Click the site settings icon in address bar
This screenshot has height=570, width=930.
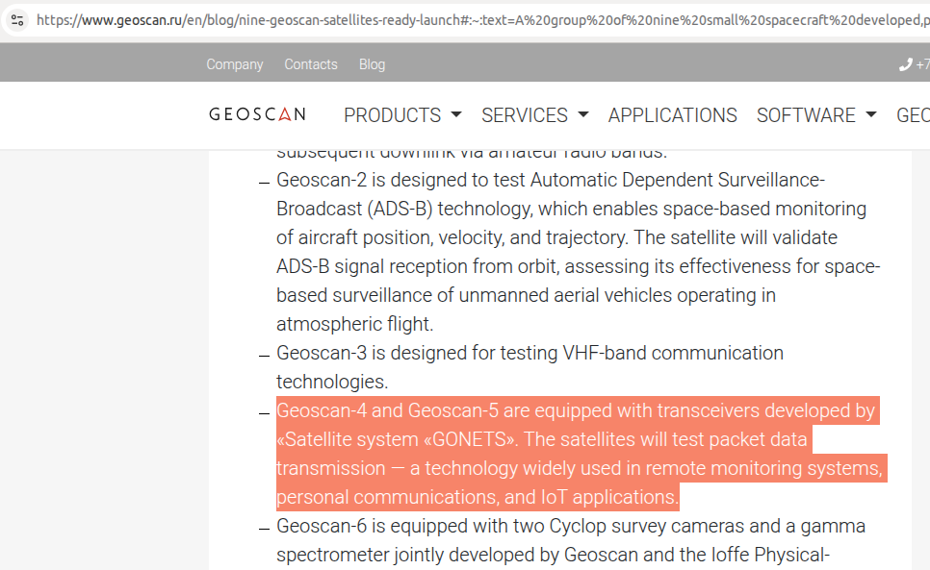17,20
